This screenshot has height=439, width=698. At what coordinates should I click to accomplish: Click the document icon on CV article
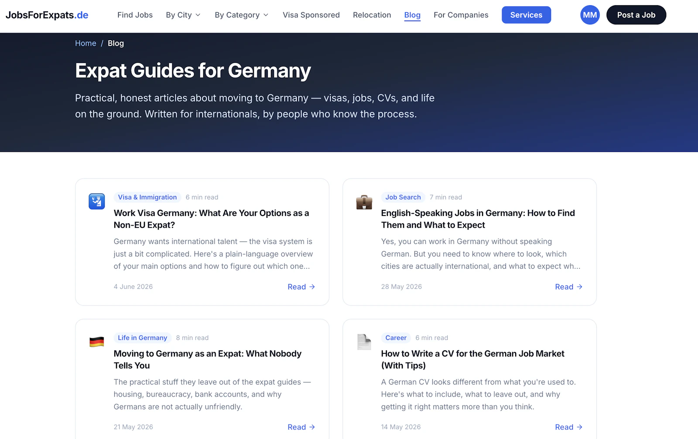click(x=364, y=342)
